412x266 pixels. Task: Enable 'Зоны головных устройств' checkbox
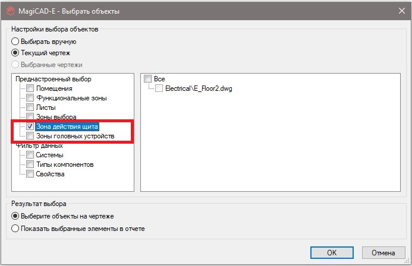(x=30, y=136)
